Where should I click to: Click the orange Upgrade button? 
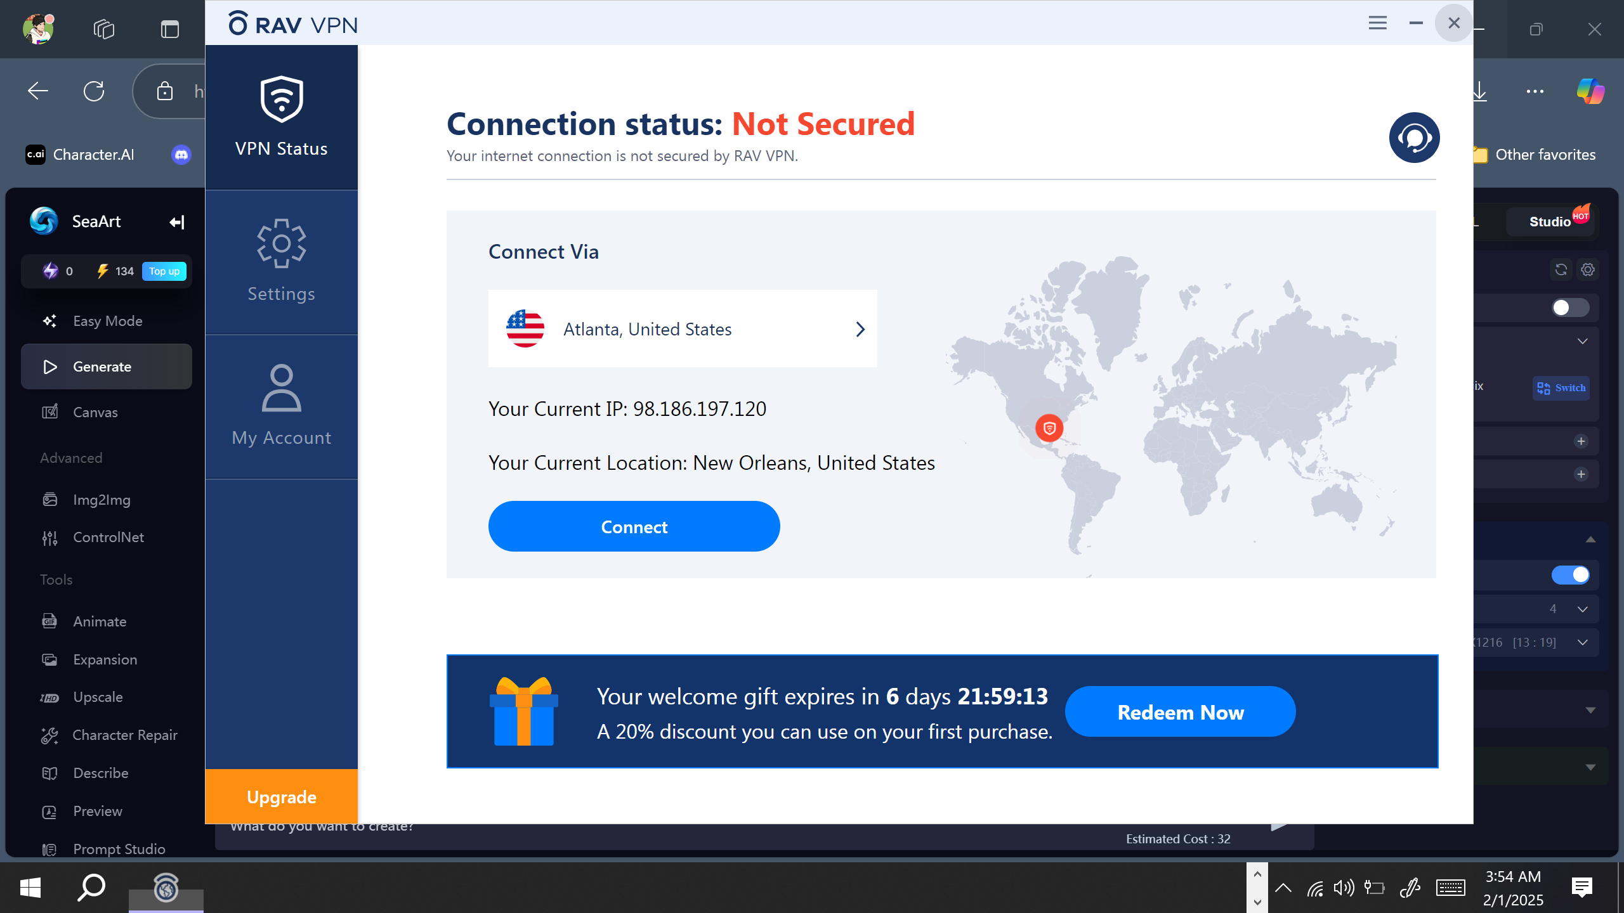281,797
